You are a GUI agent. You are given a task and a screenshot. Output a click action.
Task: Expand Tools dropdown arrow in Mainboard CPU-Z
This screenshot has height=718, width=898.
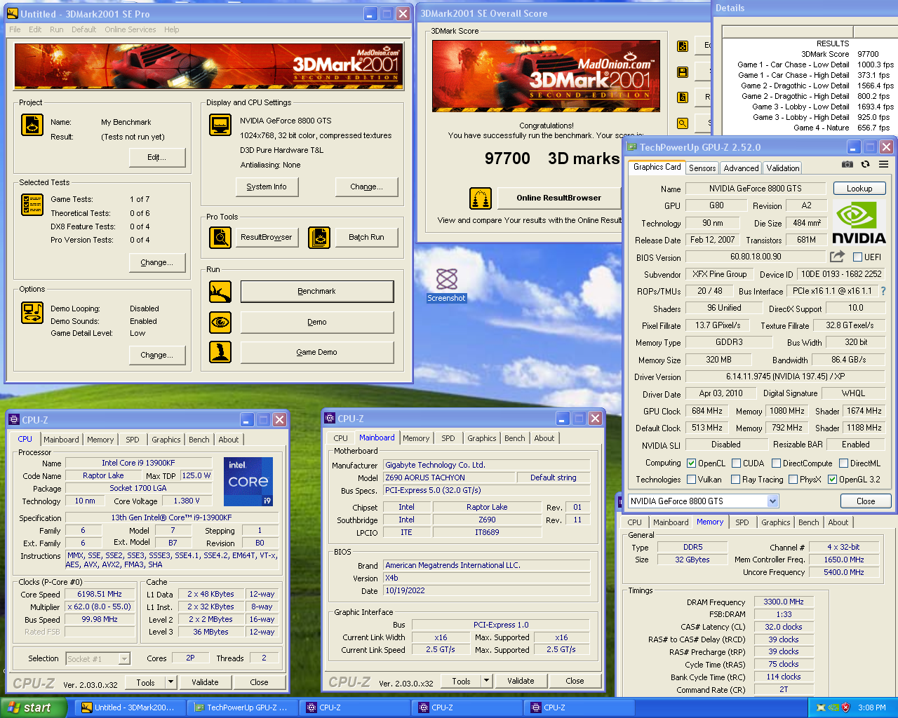tap(486, 681)
